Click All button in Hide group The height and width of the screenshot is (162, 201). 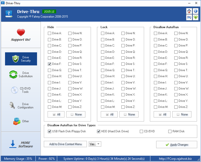(56, 114)
